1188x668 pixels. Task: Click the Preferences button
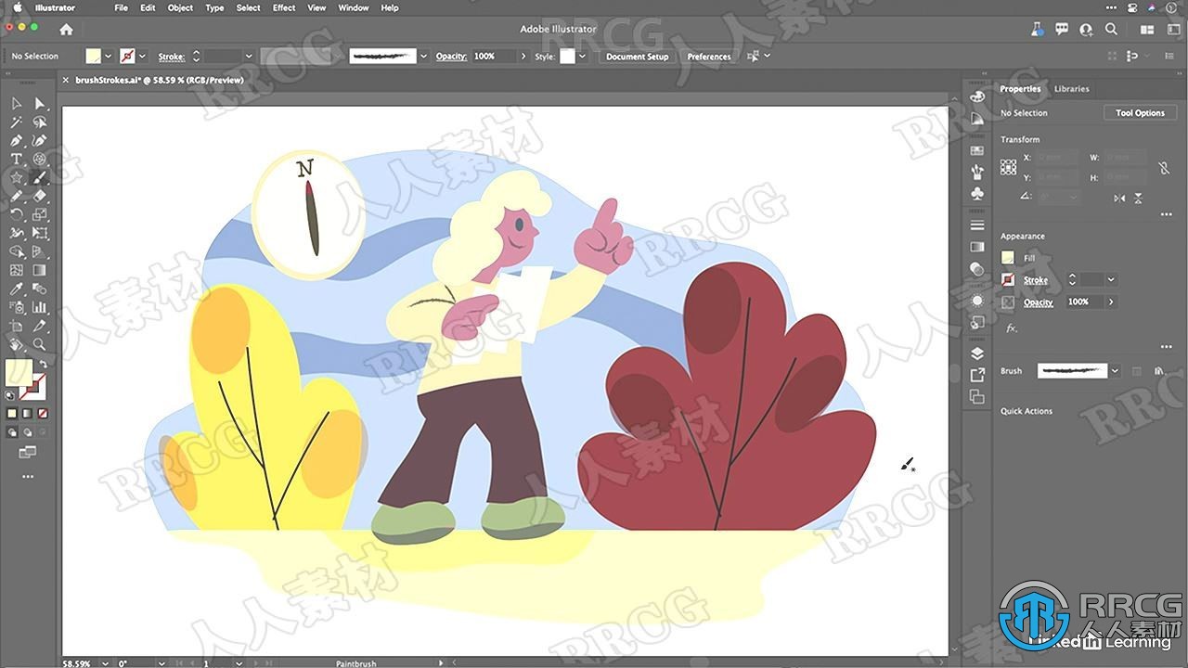pos(709,57)
